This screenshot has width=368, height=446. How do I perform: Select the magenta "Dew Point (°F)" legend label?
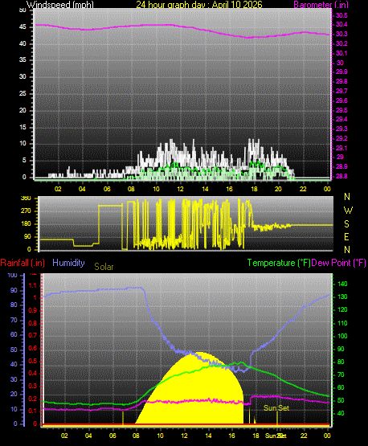pos(338,263)
